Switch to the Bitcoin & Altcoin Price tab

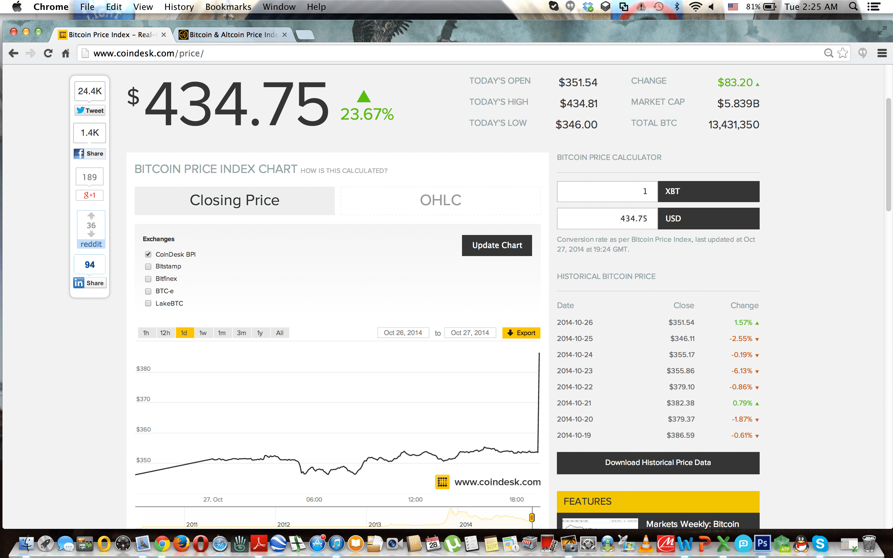click(233, 35)
